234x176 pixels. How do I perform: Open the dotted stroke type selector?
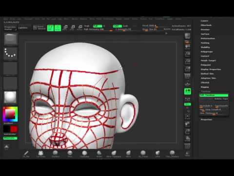click(x=10, y=53)
